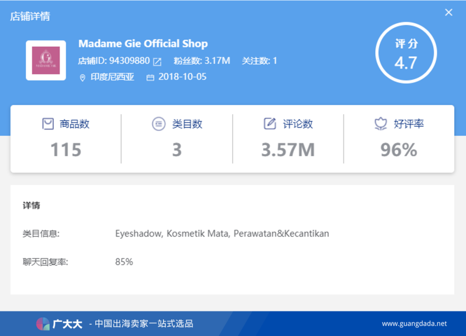Click the edit pencil icon beside 评论数
Viewport: 466px width, 336px height.
click(270, 124)
